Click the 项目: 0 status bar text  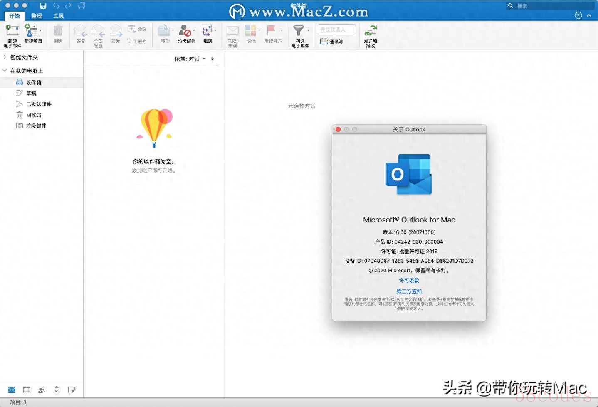(18, 402)
